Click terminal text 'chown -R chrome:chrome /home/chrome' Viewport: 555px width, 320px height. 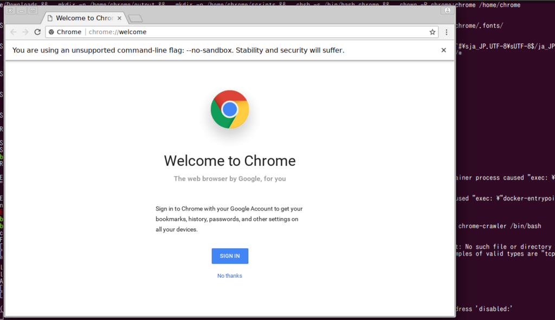pyautogui.click(x=460, y=5)
